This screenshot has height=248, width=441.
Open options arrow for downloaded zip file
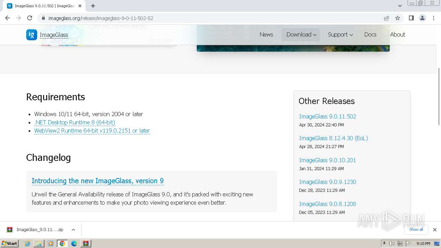point(73,230)
